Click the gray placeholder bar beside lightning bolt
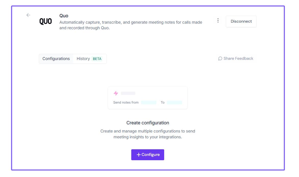Screen dimensions: 299x177 128,93
